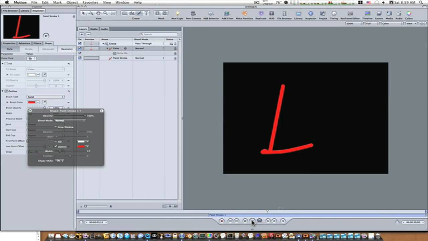The width and height of the screenshot is (428, 241).
Task: Open the canvas zoom 100% dropdown
Action: pos(355,23)
